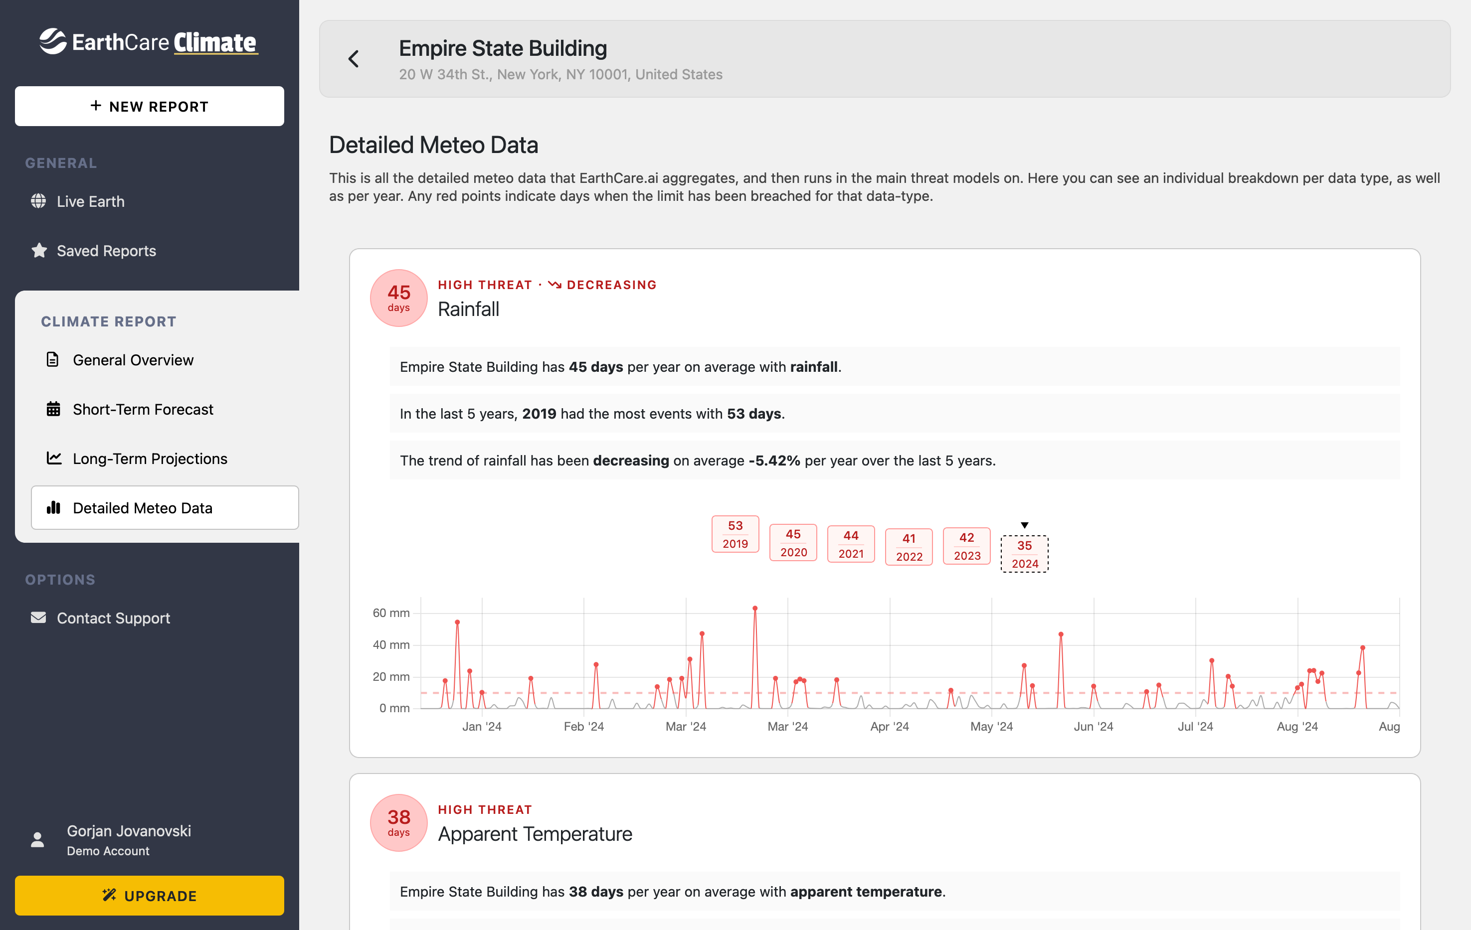This screenshot has height=930, width=1471.
Task: Select the 2022 rainfall year box
Action: pos(909,547)
